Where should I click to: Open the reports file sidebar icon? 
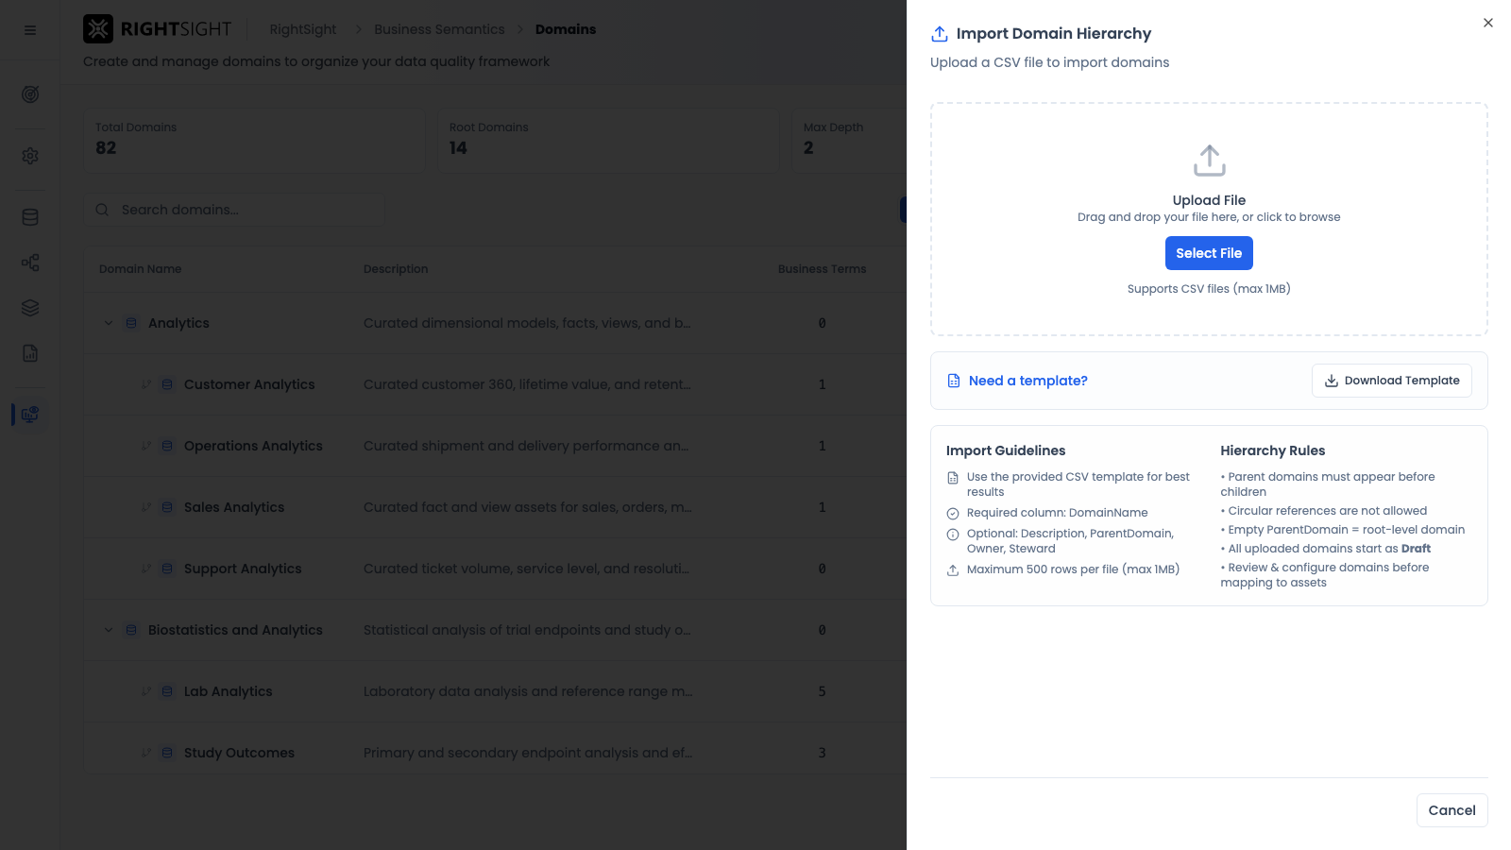30,353
